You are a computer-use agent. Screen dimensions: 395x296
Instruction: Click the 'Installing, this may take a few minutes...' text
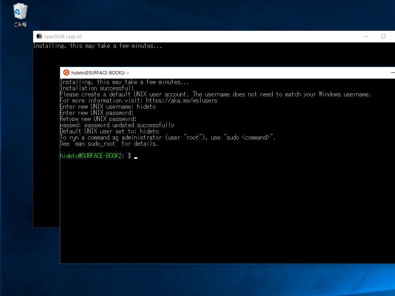[x=124, y=82]
